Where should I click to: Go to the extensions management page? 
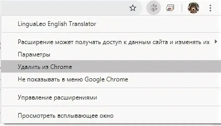(x=57, y=97)
